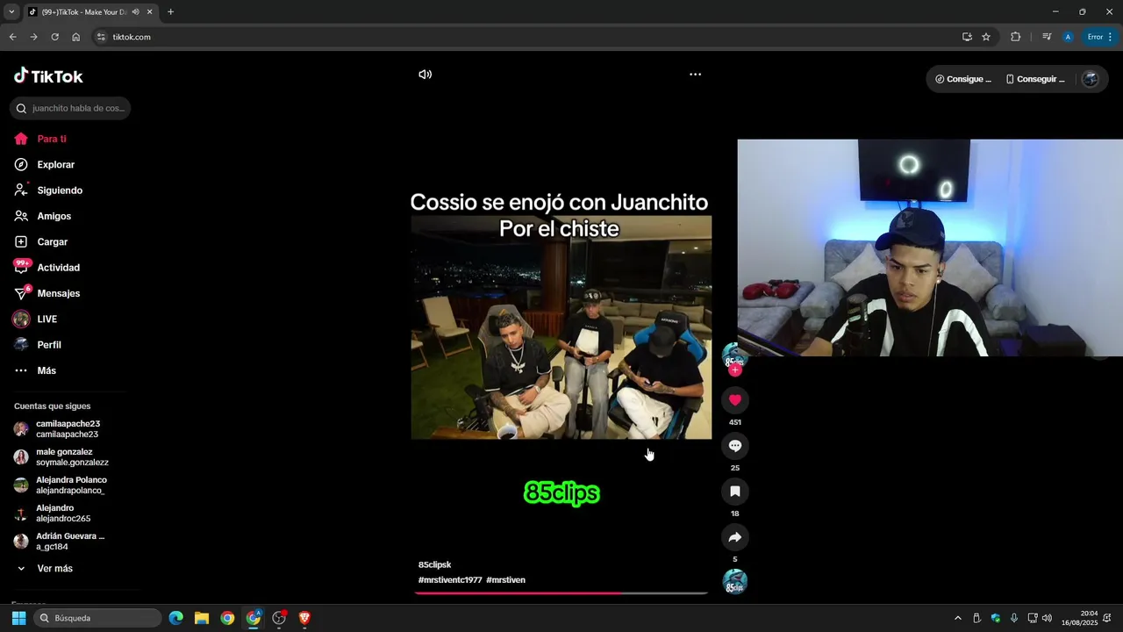Viewport: 1123px width, 632px height.
Task: Open the volume control in tray
Action: click(1047, 618)
